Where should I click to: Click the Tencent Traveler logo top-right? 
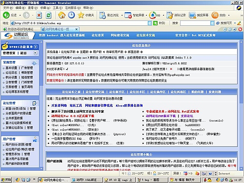pos(239,8)
